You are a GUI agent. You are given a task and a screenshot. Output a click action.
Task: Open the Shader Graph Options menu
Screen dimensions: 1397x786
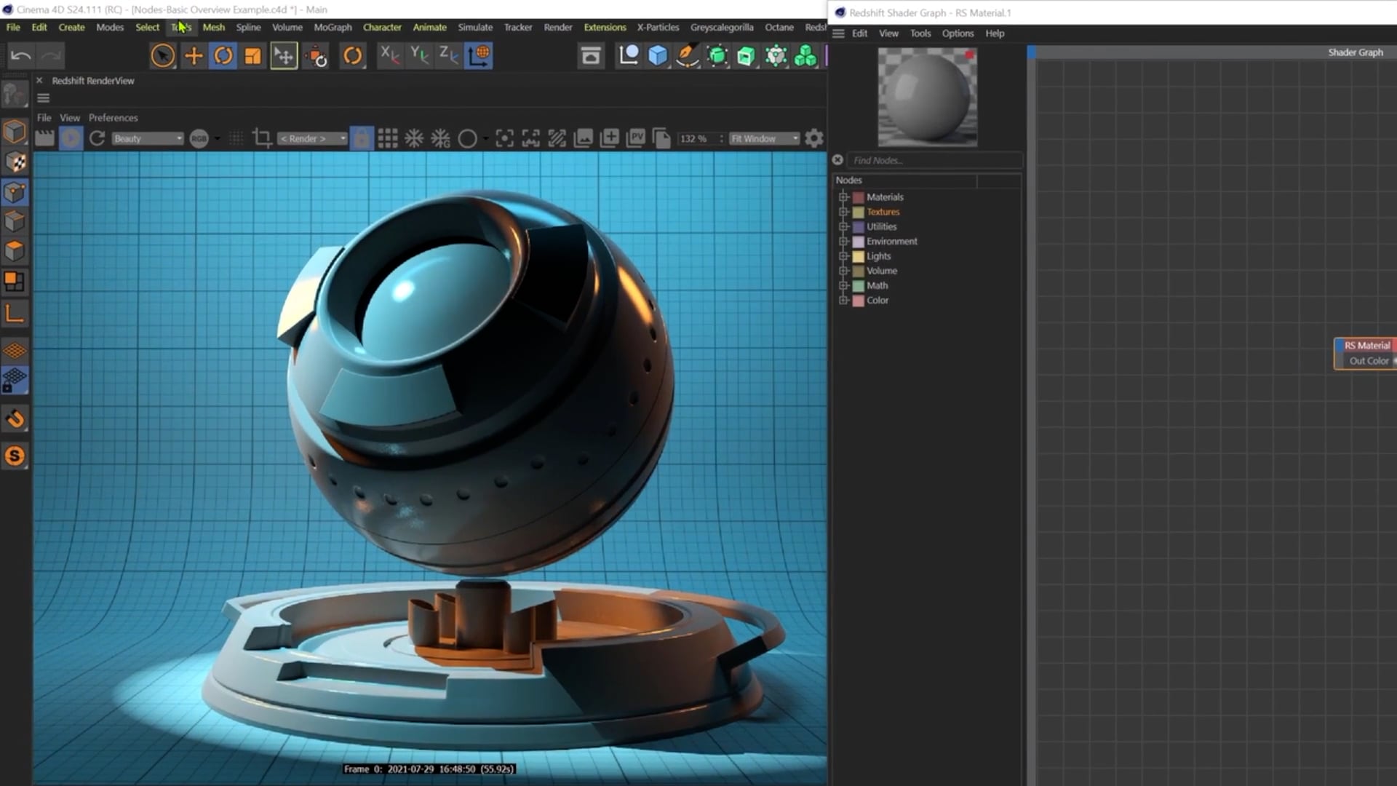click(957, 33)
